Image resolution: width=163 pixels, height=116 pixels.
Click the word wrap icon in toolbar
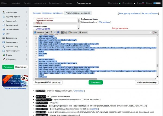tap(65, 32)
